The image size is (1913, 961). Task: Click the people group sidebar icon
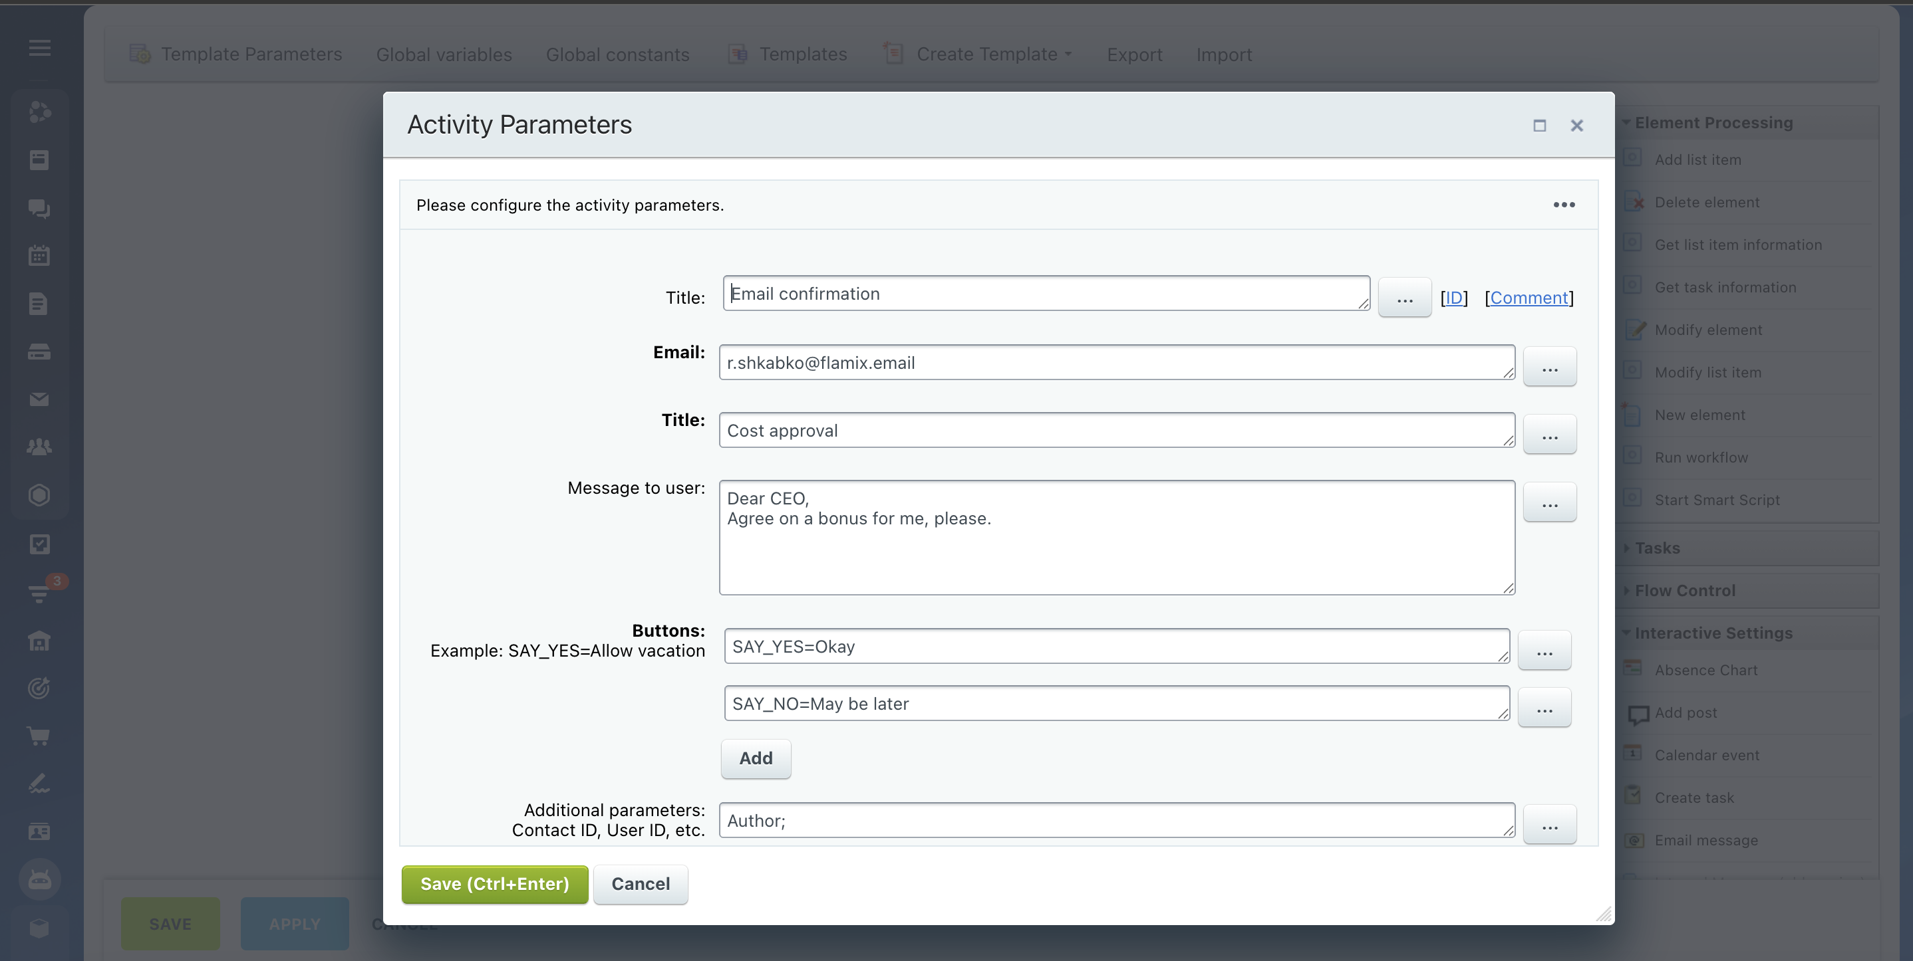click(39, 447)
